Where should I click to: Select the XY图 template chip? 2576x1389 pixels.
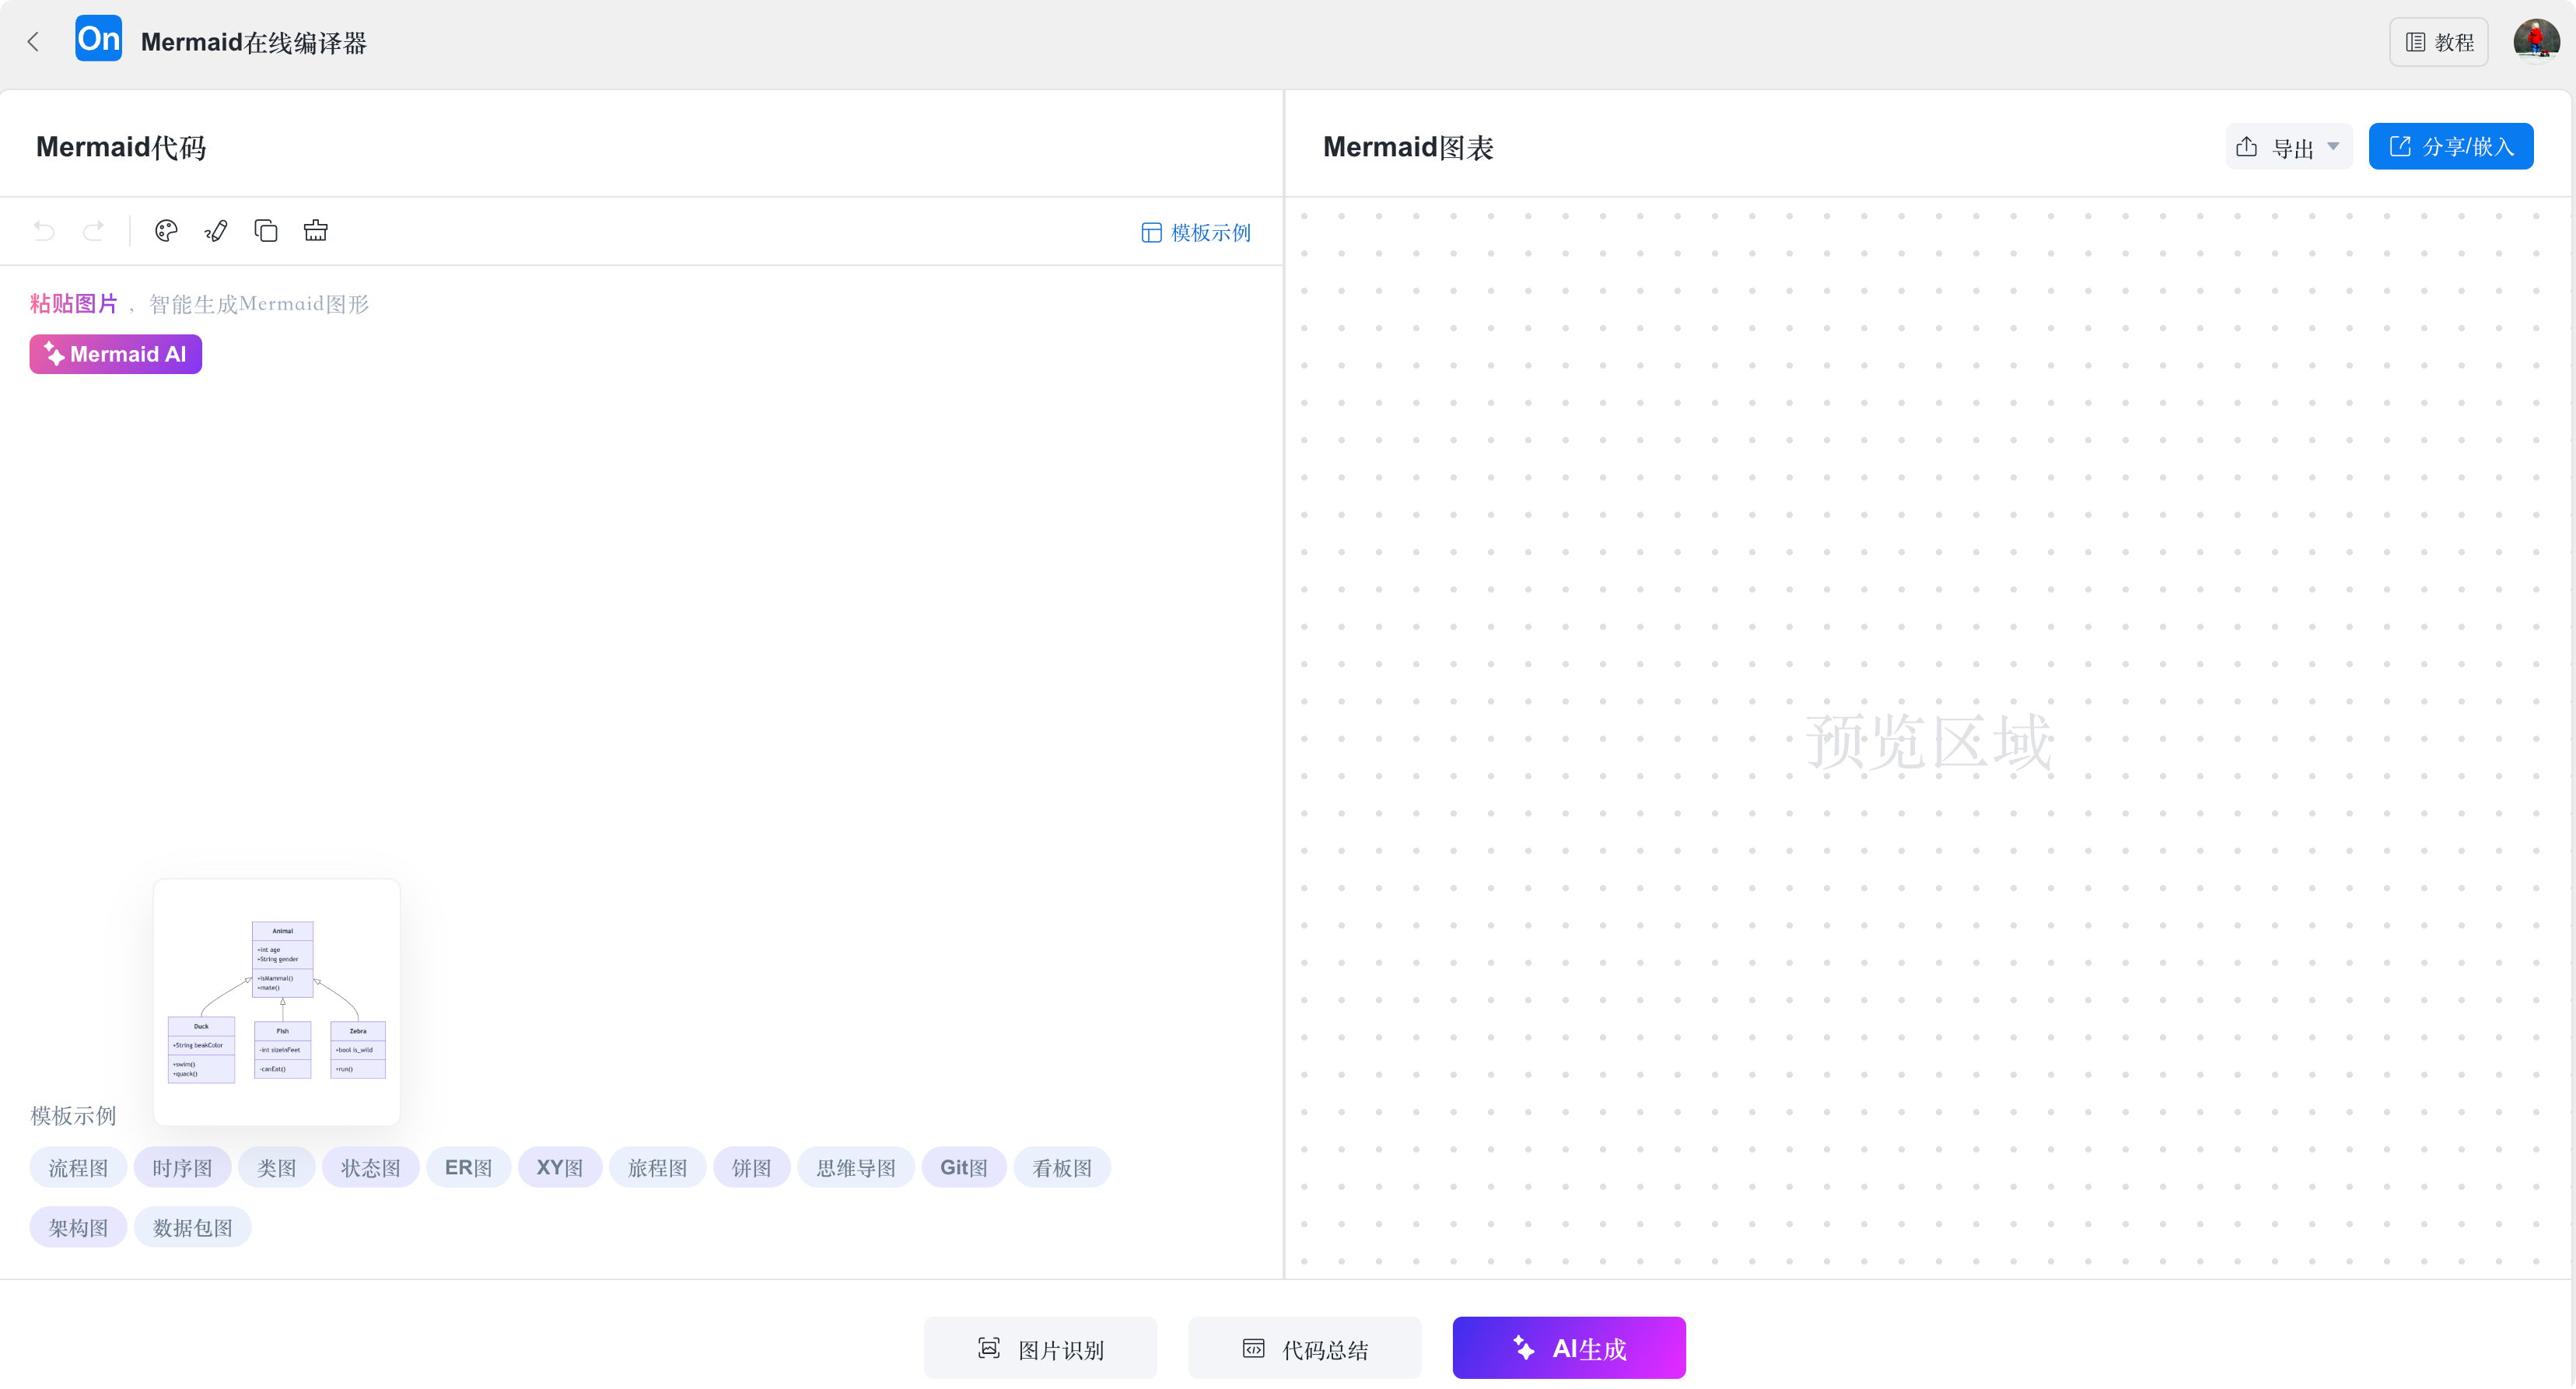pos(559,1167)
